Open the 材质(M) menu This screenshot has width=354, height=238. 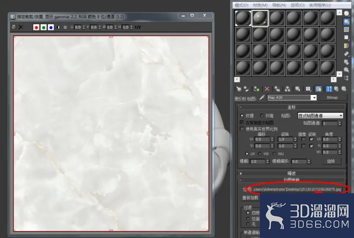(x=260, y=5)
